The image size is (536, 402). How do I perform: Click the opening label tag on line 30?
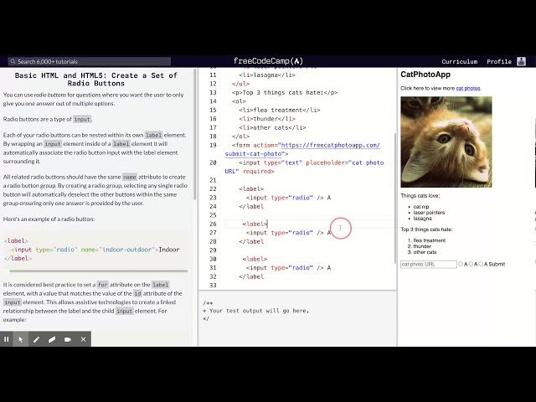point(255,259)
